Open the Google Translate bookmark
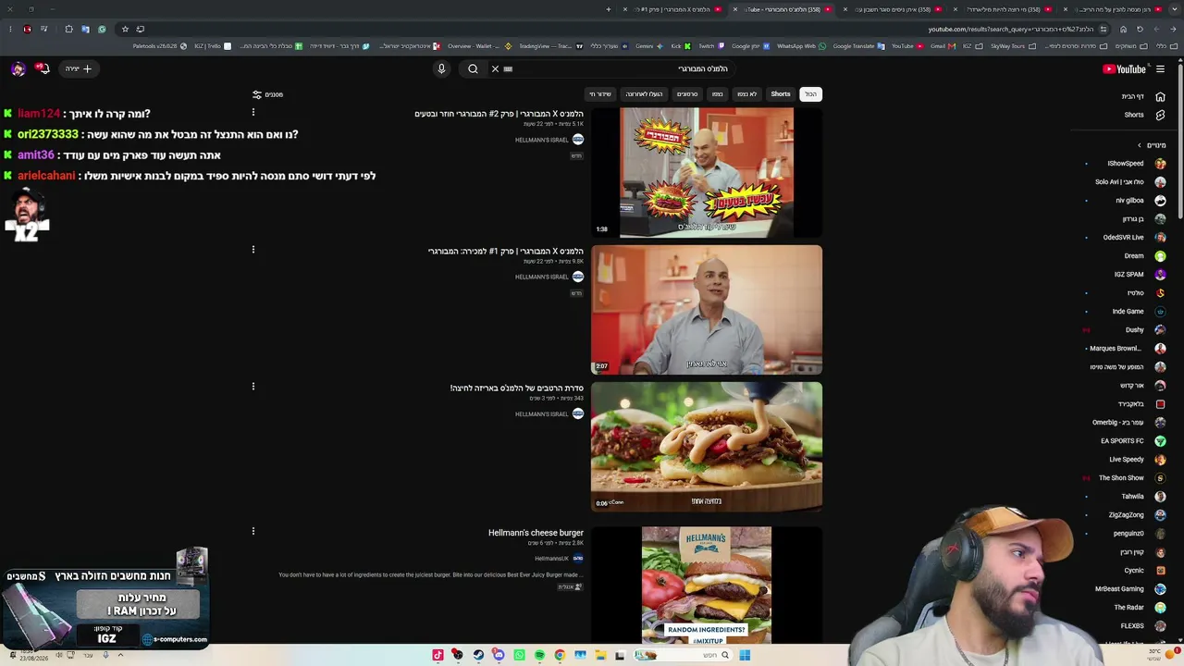Viewport: 1184px width, 666px height. pos(858,46)
